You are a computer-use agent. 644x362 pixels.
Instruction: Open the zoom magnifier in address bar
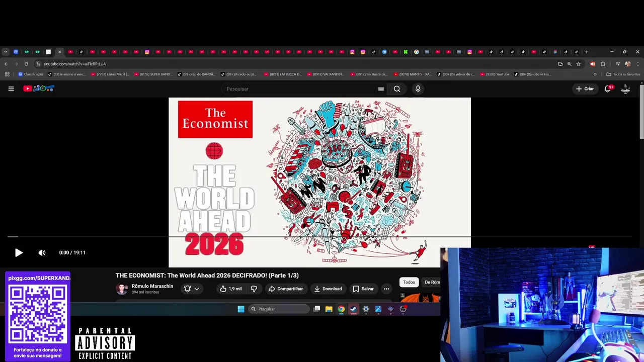click(x=569, y=64)
